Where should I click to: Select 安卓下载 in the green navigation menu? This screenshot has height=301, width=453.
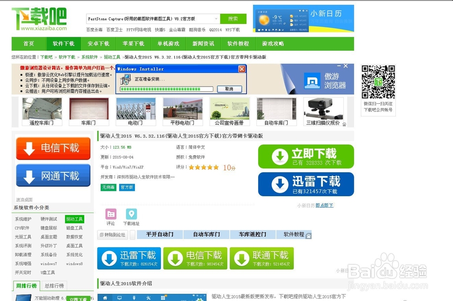point(98,44)
